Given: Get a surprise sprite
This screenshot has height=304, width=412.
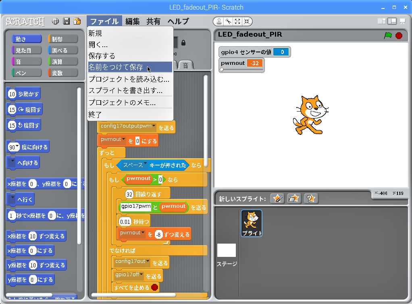Looking at the screenshot, I should [311, 199].
